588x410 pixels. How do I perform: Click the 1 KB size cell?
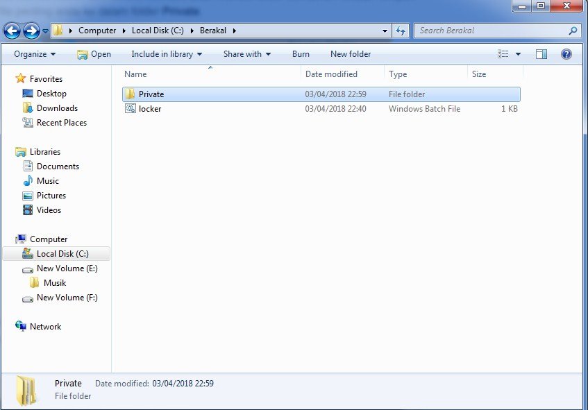(x=510, y=109)
